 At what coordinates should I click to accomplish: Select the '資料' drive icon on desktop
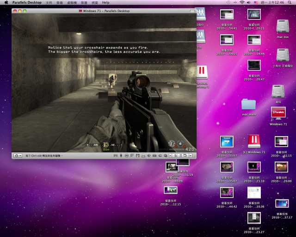point(278,92)
